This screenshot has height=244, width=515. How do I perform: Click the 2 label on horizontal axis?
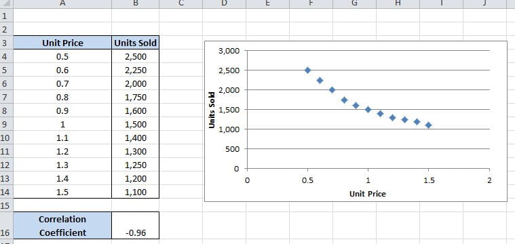(x=489, y=180)
